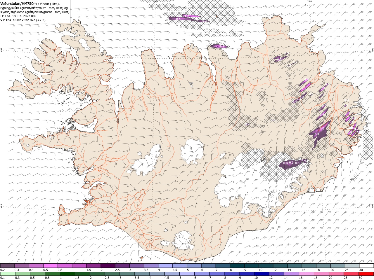Pick the upper legend swatch starting at 1.5
Viewport: 374px width, 280px height.
[x=93, y=266]
